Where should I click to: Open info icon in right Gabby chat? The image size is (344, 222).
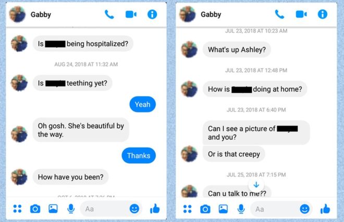[x=323, y=15]
